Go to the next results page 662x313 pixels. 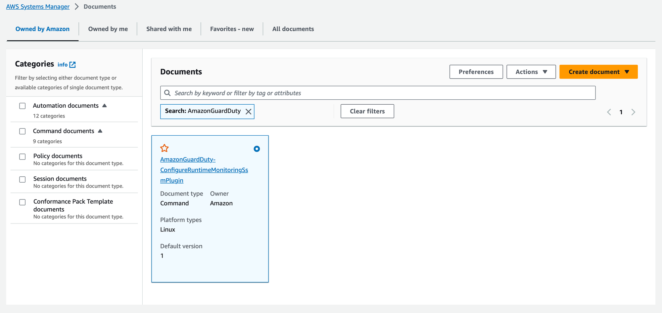[x=633, y=112]
